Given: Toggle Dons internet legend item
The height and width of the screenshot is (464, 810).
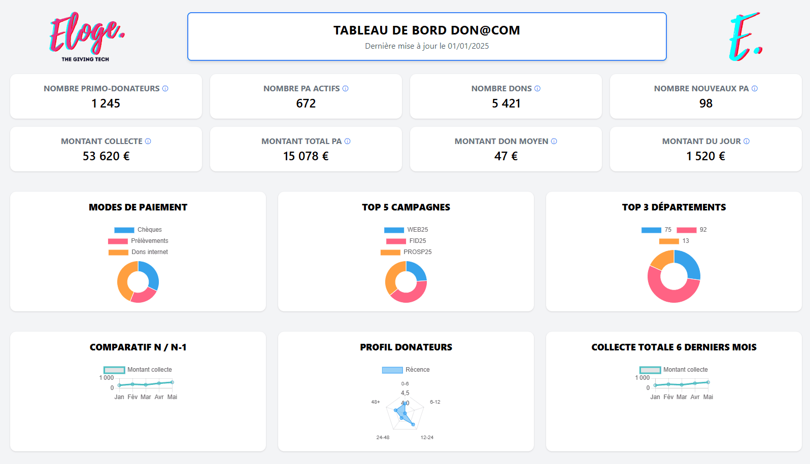Looking at the screenshot, I should point(138,252).
